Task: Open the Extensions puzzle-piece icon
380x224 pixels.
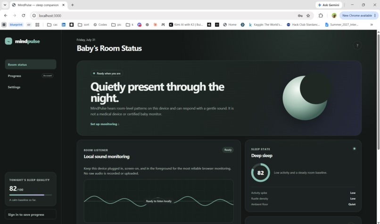Action: coord(321,15)
